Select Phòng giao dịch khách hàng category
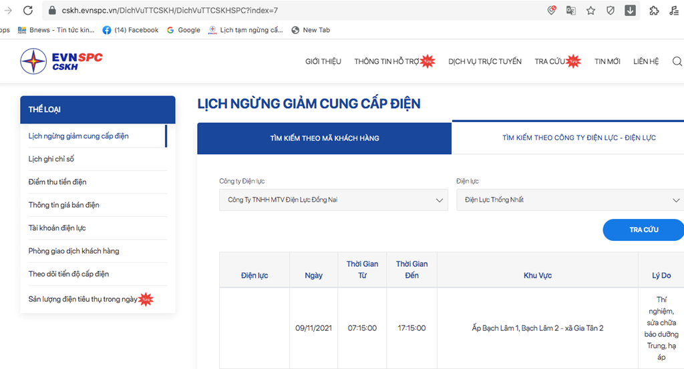This screenshot has width=684, height=369. point(73,251)
